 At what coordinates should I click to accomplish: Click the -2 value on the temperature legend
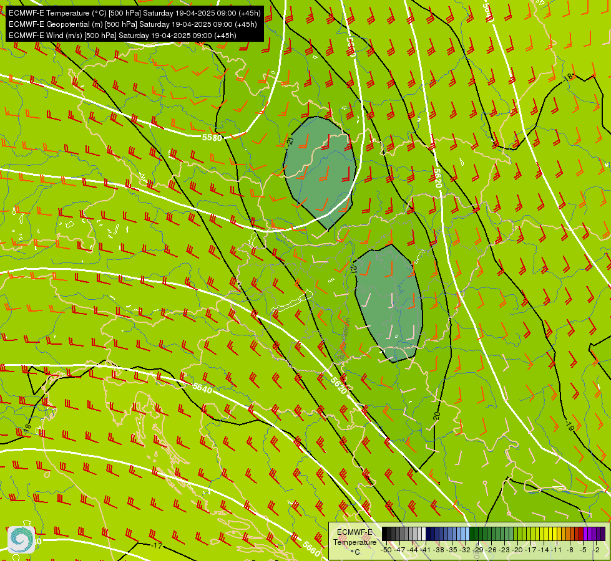click(596, 550)
